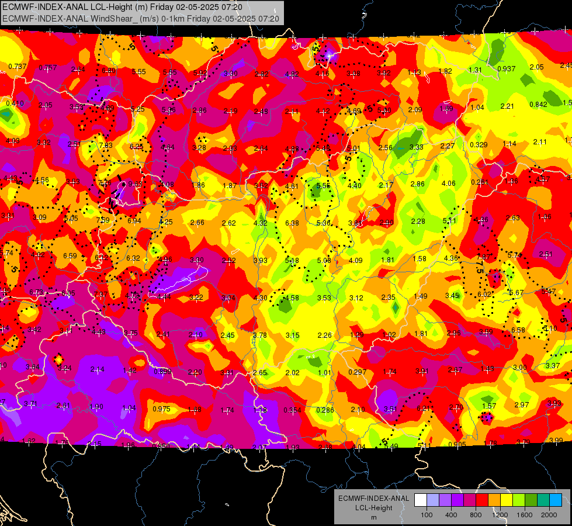Viewport: 572px width, 526px height.
Task: Click the 0.937 wind shear value
Action: pyautogui.click(x=507, y=68)
